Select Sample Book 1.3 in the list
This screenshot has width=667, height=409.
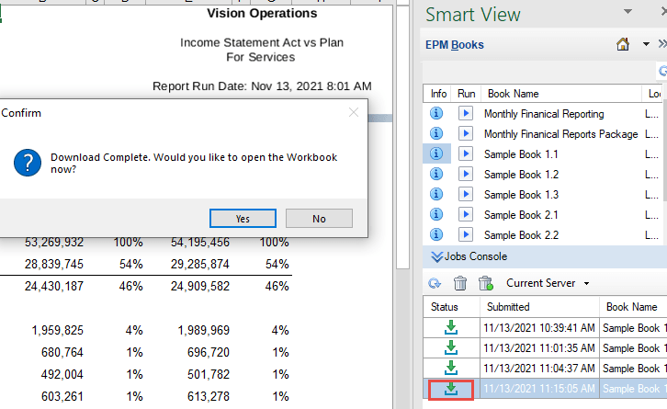[x=521, y=195]
